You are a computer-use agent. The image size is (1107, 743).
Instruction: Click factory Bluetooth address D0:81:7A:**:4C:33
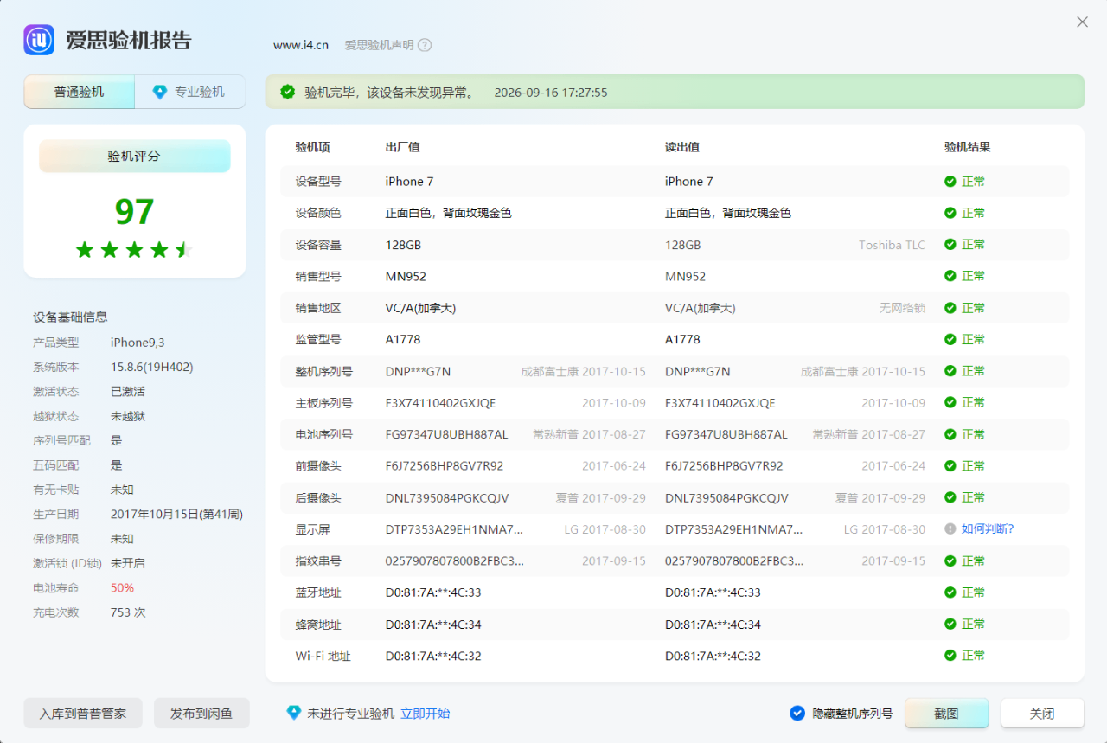click(x=433, y=592)
